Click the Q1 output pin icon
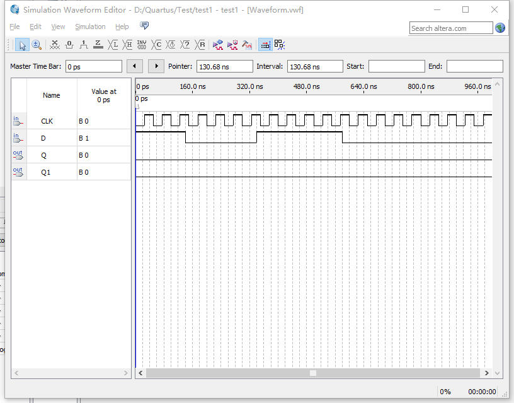514x403 pixels. [18, 172]
